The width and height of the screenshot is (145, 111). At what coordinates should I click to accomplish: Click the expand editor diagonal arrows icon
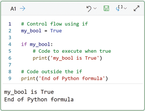point(137,8)
